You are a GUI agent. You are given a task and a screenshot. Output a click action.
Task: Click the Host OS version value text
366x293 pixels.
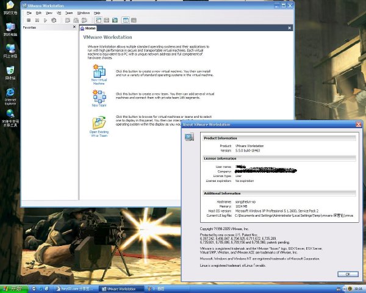pos(276,211)
